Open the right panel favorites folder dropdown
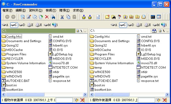 pos(160,31)
